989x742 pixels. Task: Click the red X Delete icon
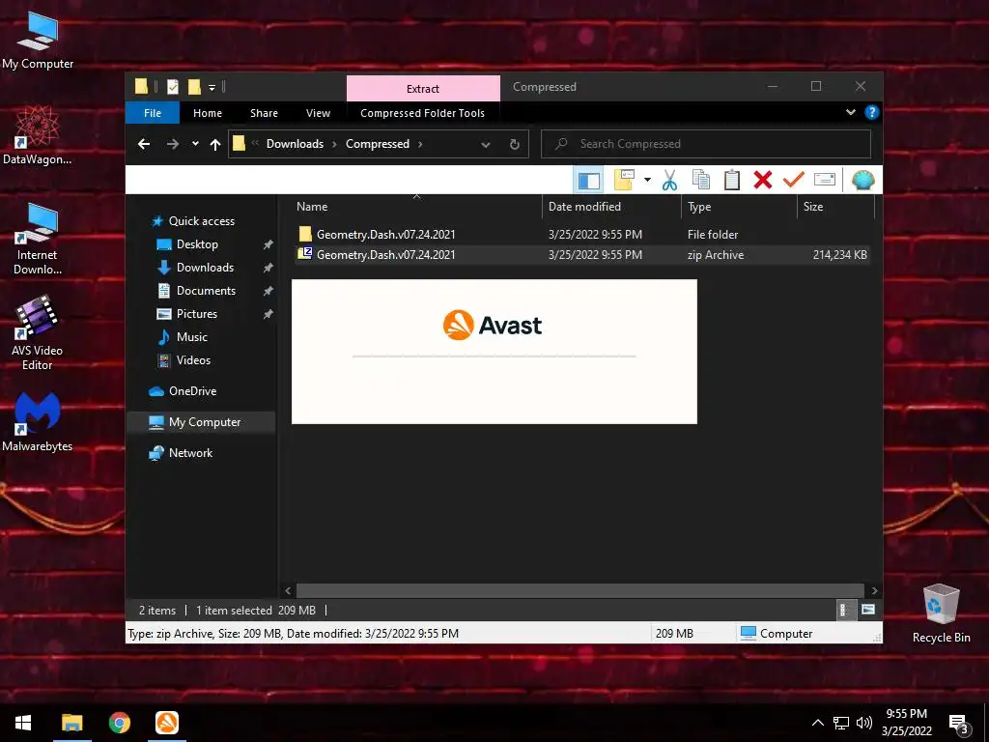click(x=763, y=181)
